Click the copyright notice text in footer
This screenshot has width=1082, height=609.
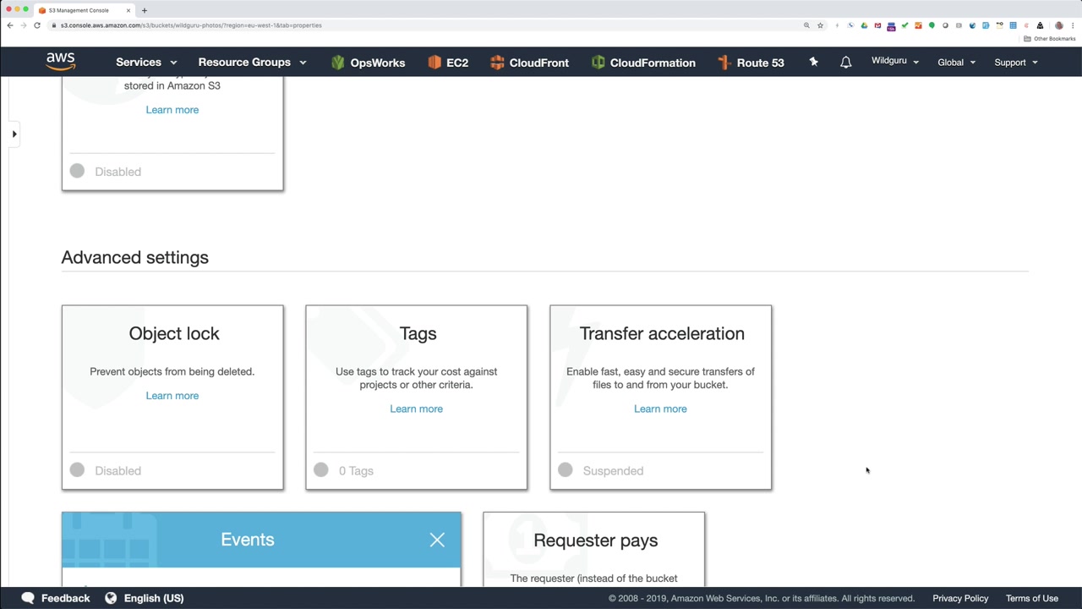[762, 598]
